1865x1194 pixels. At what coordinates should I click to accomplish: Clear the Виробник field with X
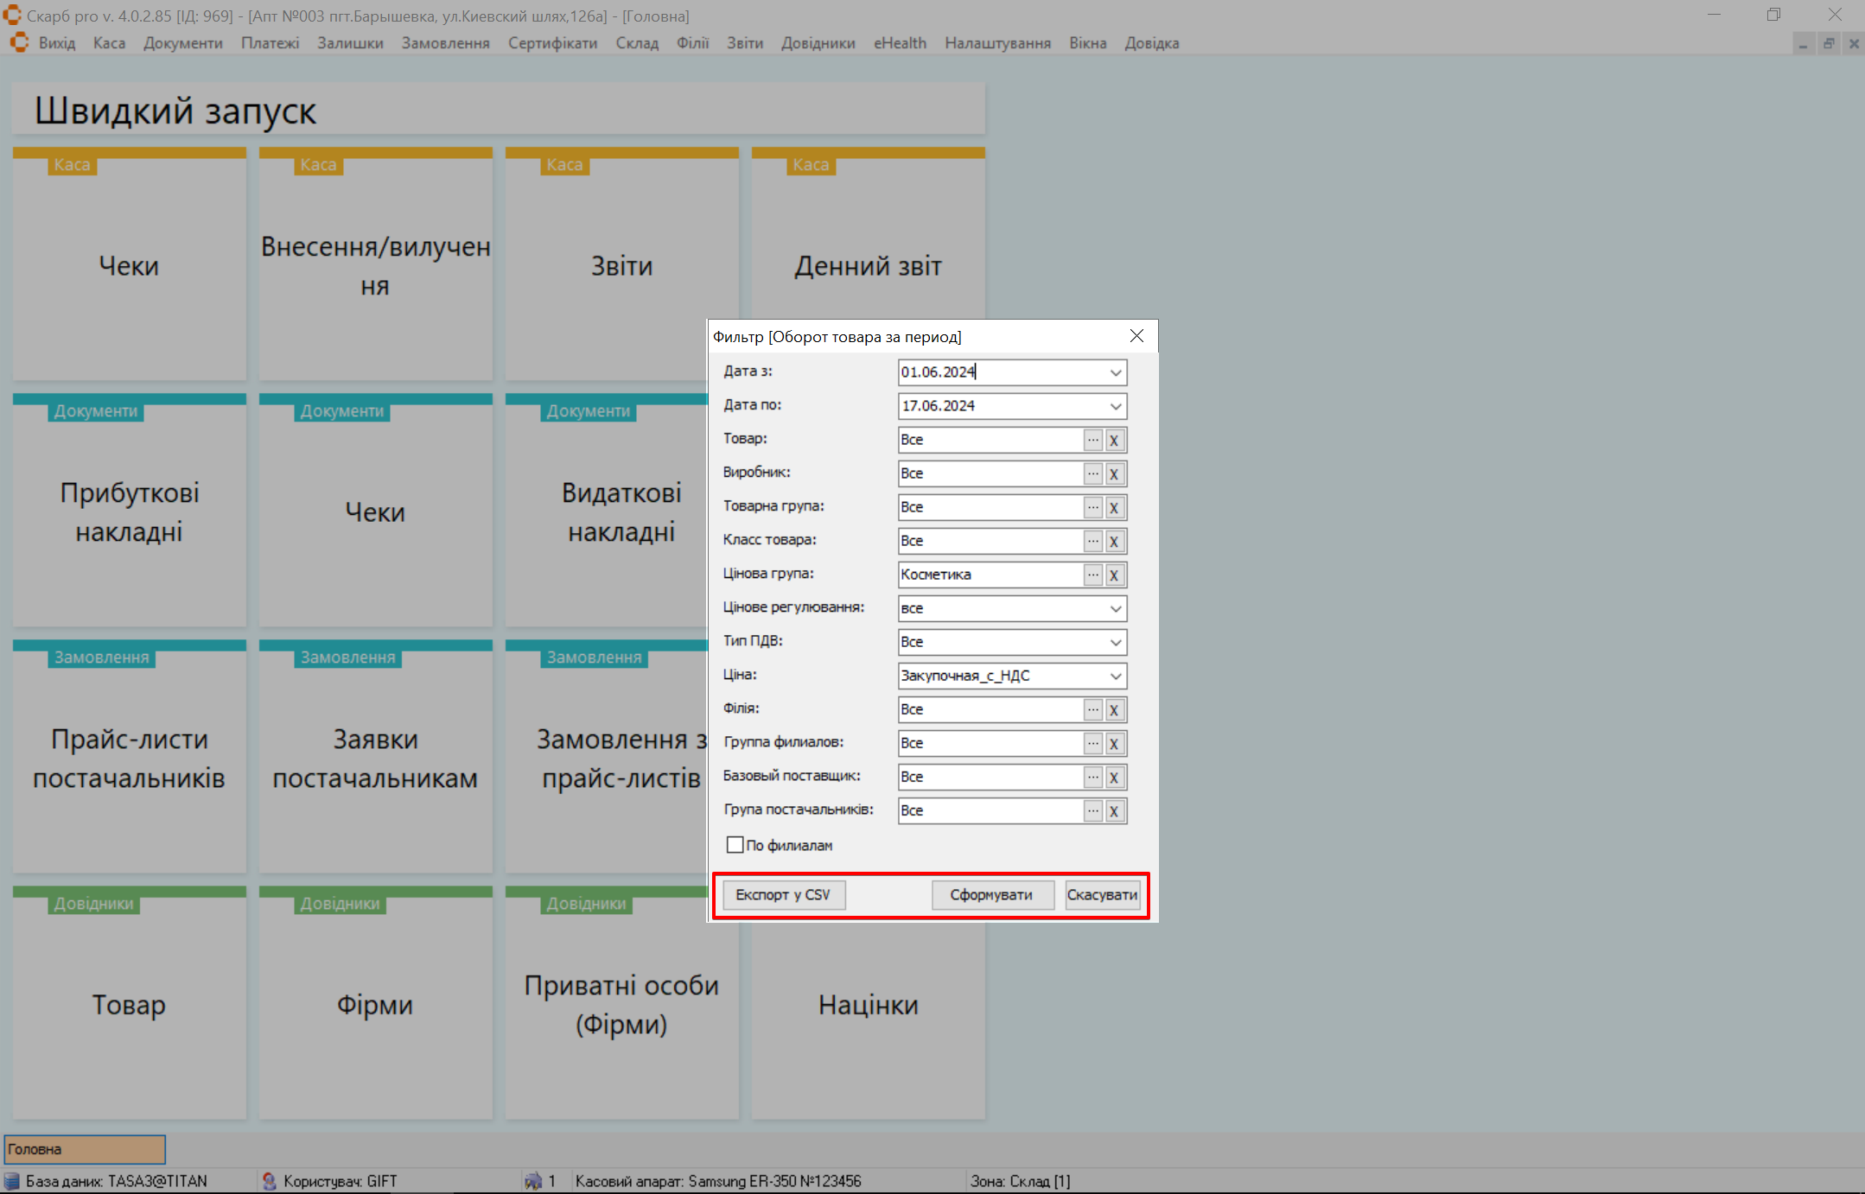pos(1114,473)
